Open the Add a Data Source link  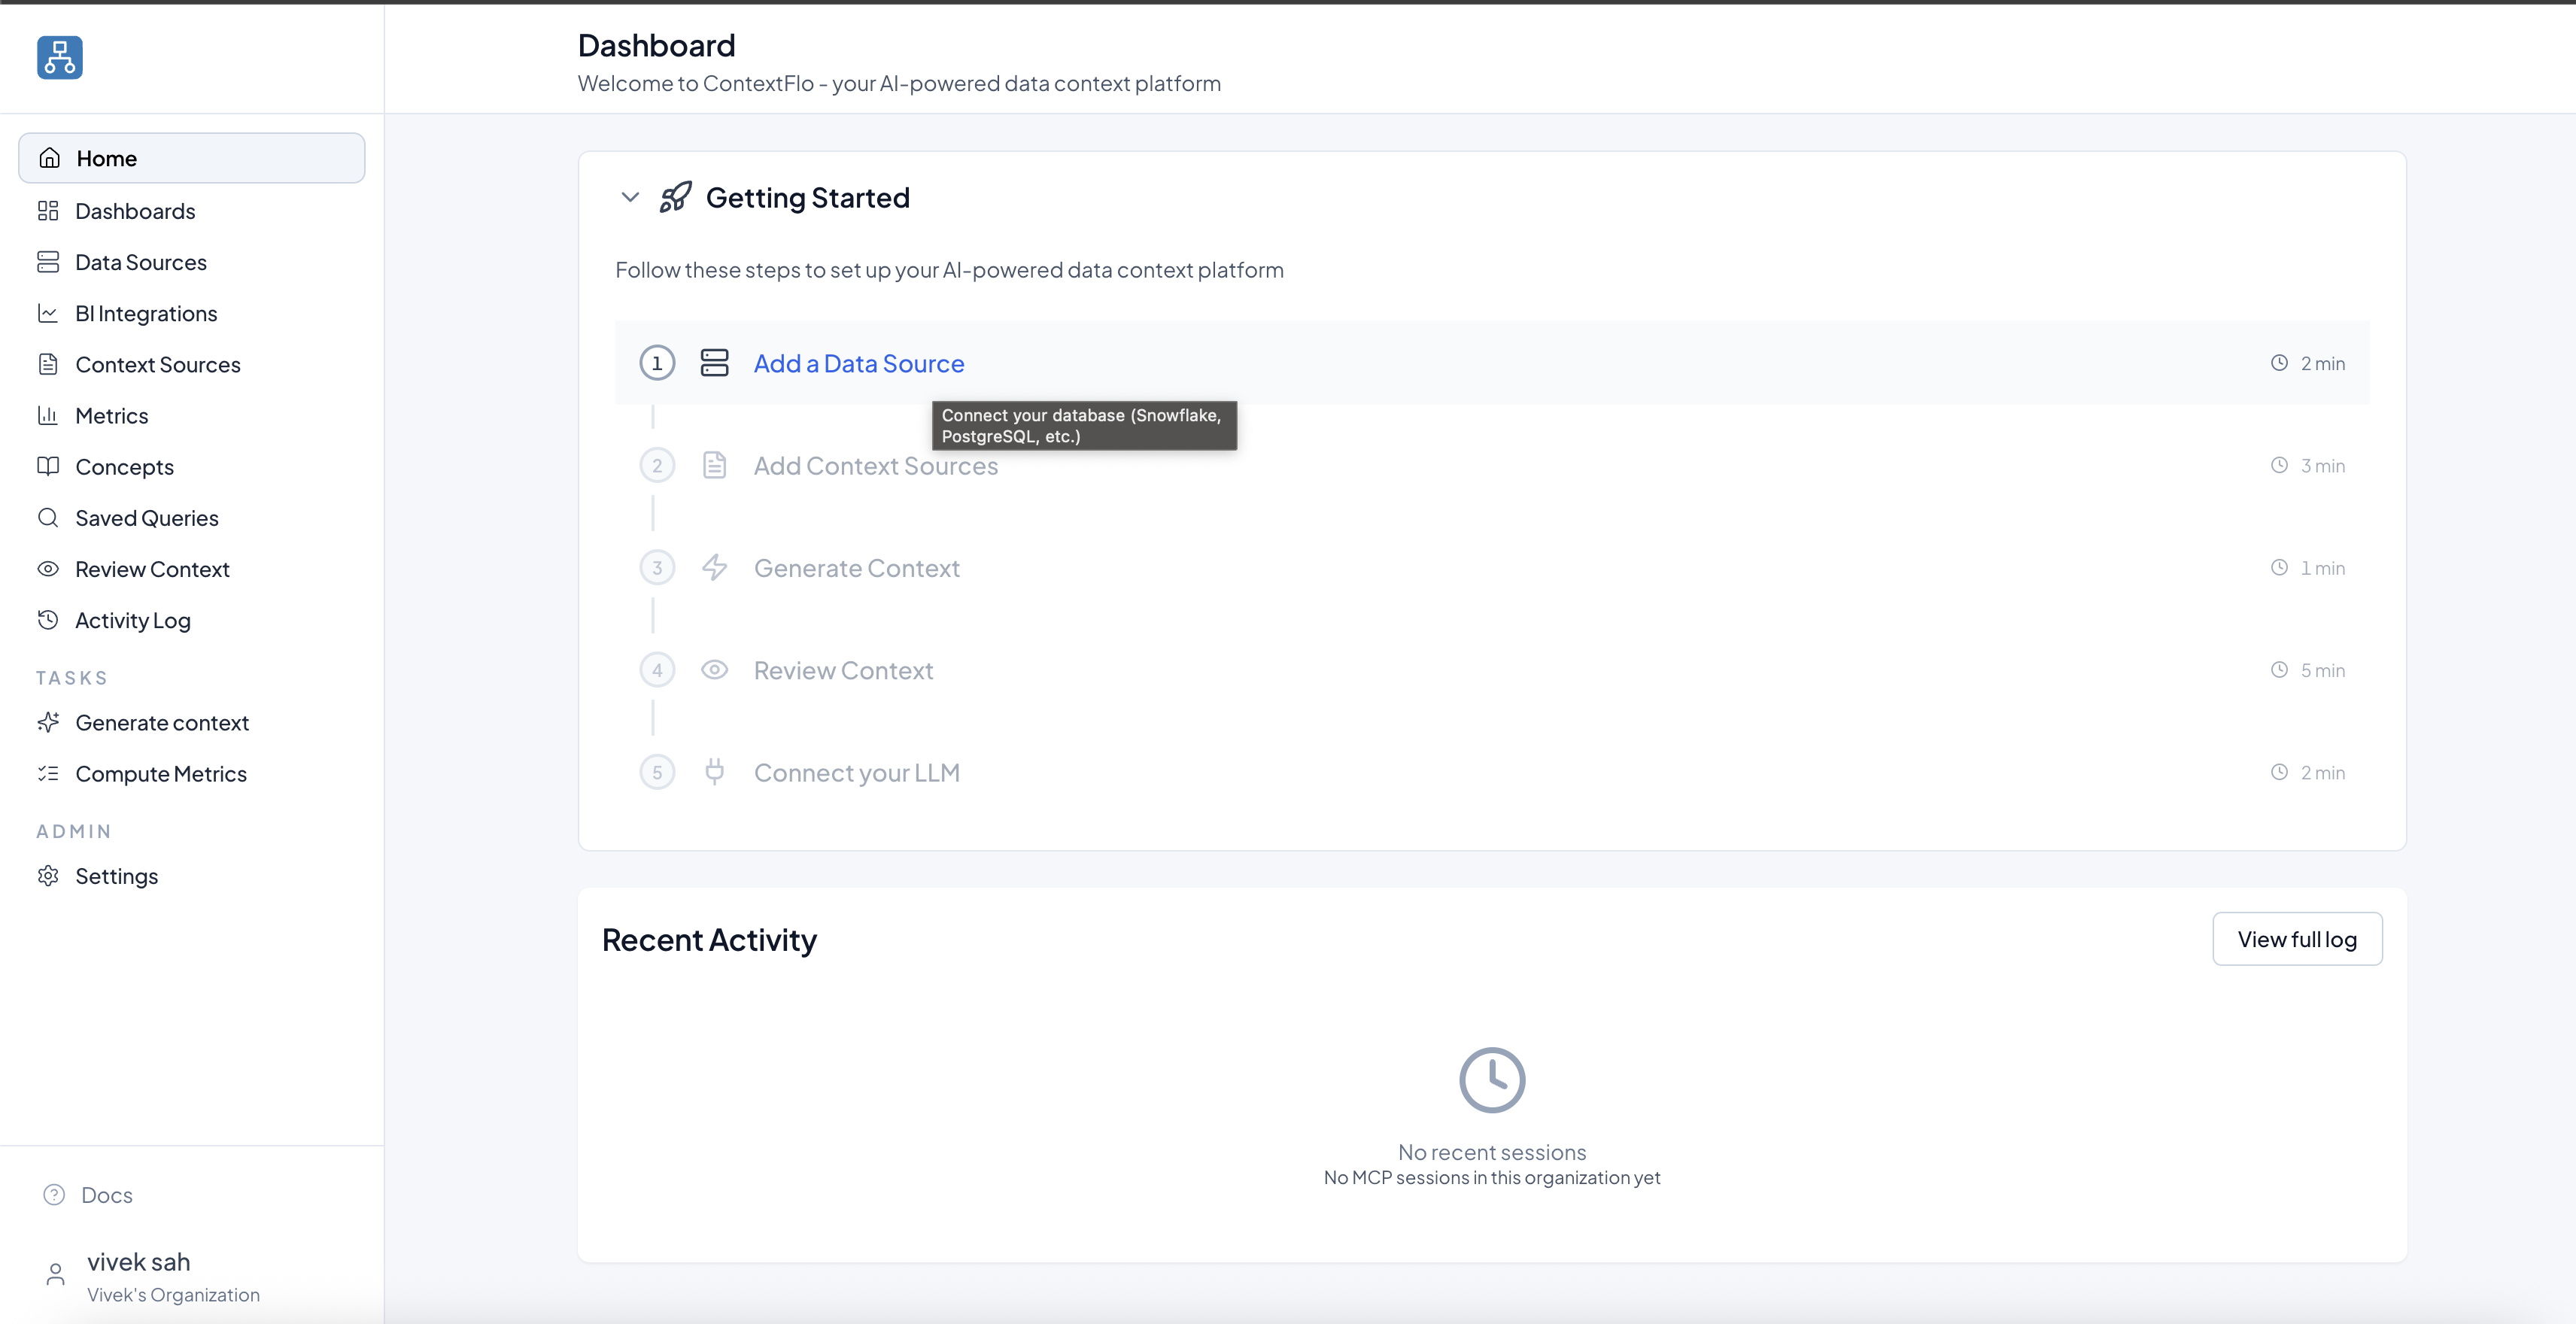pos(858,363)
